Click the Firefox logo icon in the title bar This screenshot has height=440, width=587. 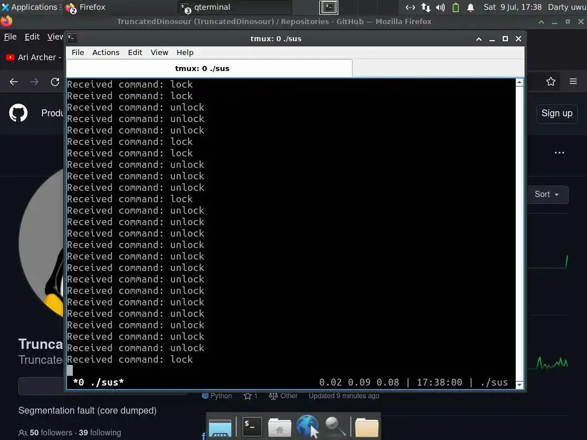coord(6,21)
